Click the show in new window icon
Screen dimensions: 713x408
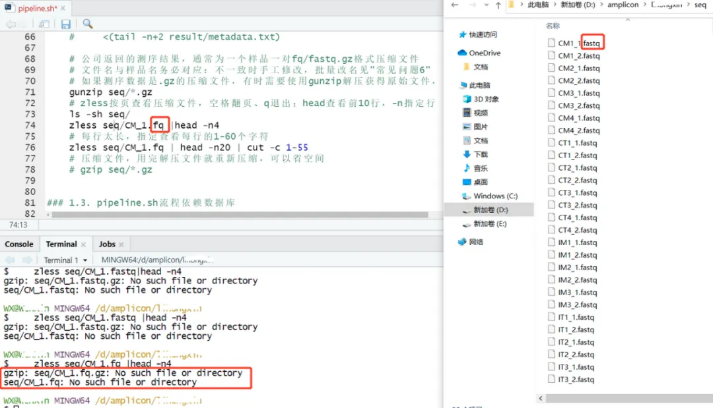(44, 24)
